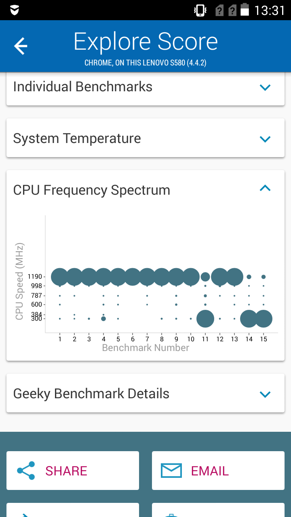Screen dimensions: 291x517
Task: Select bubble at benchmark 1, 1190 MHz
Action: point(60,277)
